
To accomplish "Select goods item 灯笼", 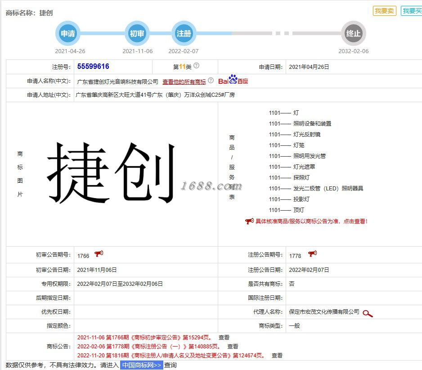I will [299, 145].
